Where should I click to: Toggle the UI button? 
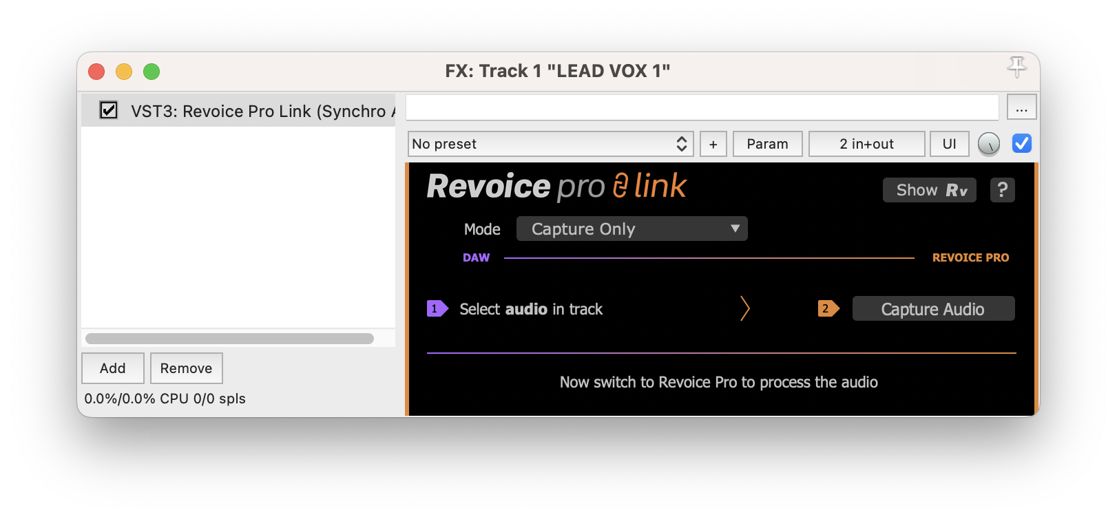tap(950, 144)
